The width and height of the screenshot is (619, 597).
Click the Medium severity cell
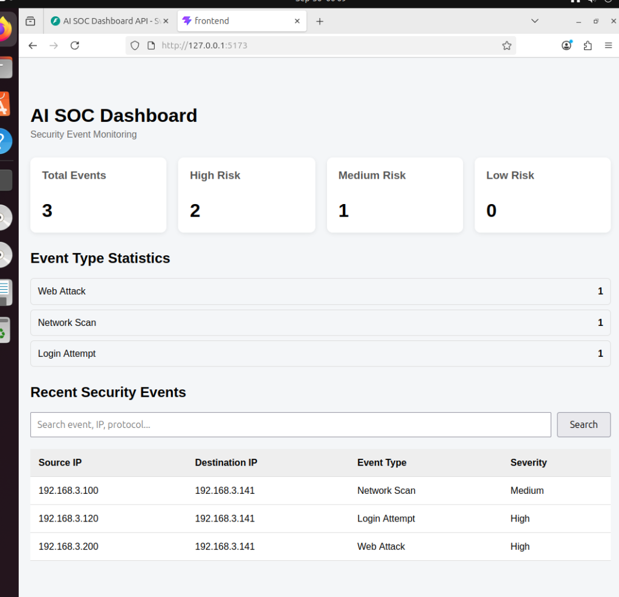pyautogui.click(x=527, y=491)
